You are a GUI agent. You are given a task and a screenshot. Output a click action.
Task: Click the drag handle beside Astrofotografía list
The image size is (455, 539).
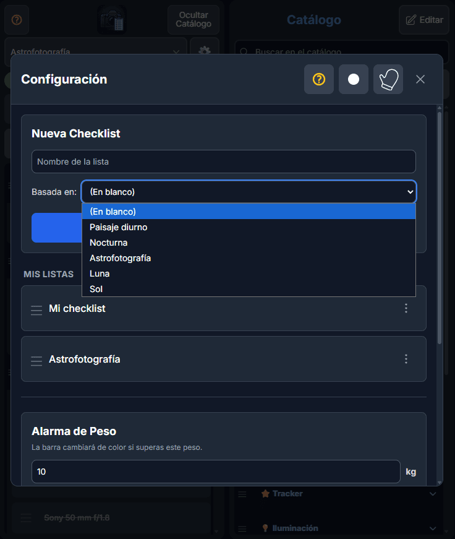36,360
